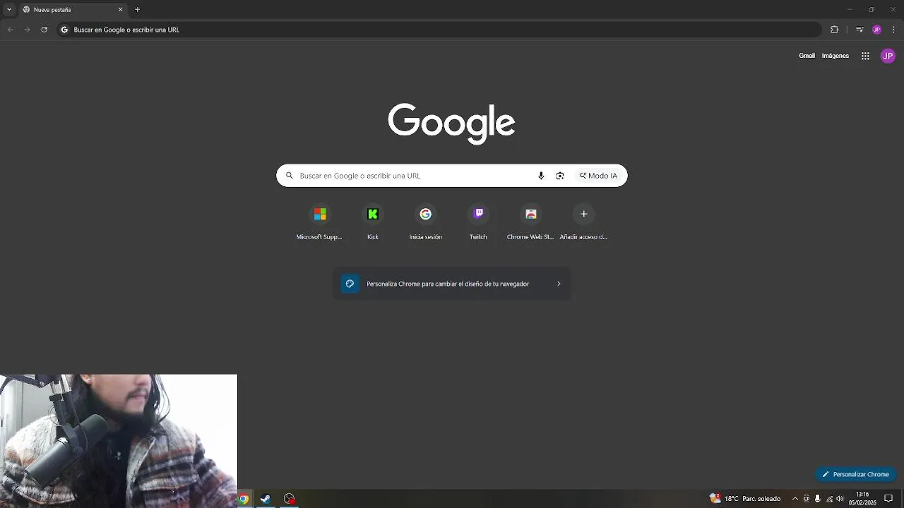Open the JP profile in Chrome toolbar
This screenshot has height=508, width=904.
pos(876,30)
